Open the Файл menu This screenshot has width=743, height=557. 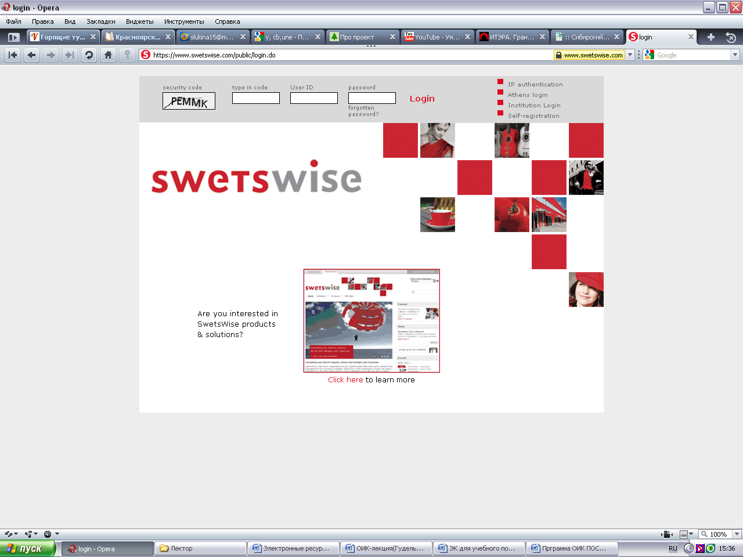click(14, 21)
